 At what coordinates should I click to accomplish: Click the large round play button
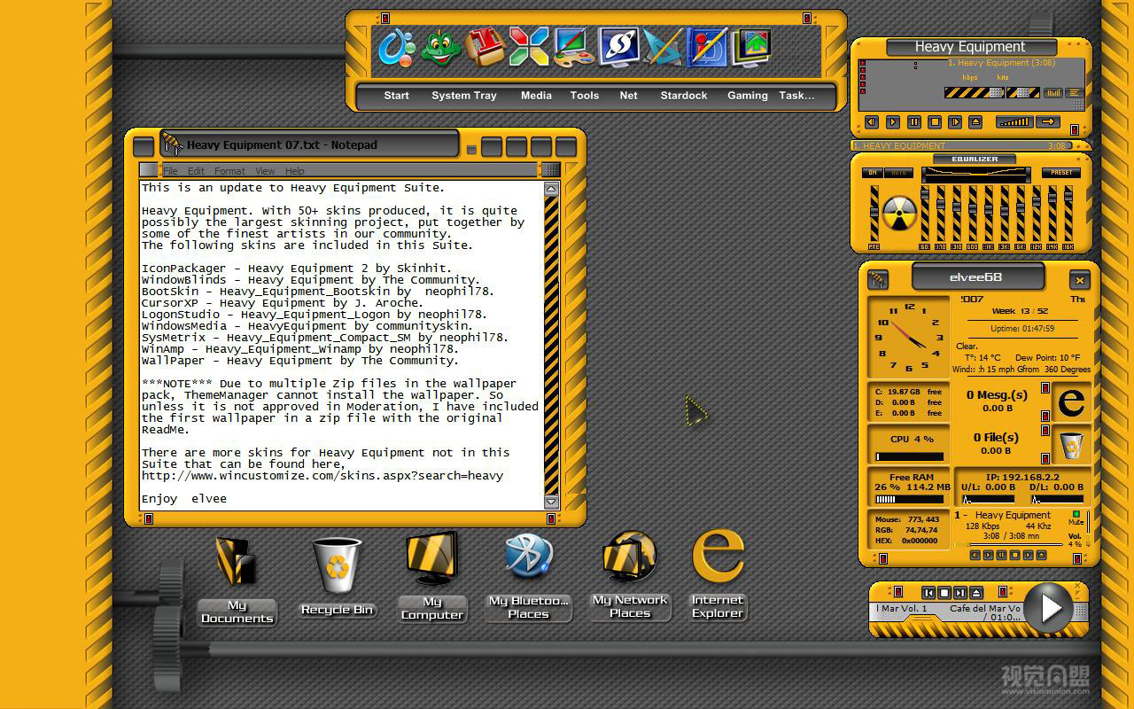click(x=1051, y=608)
